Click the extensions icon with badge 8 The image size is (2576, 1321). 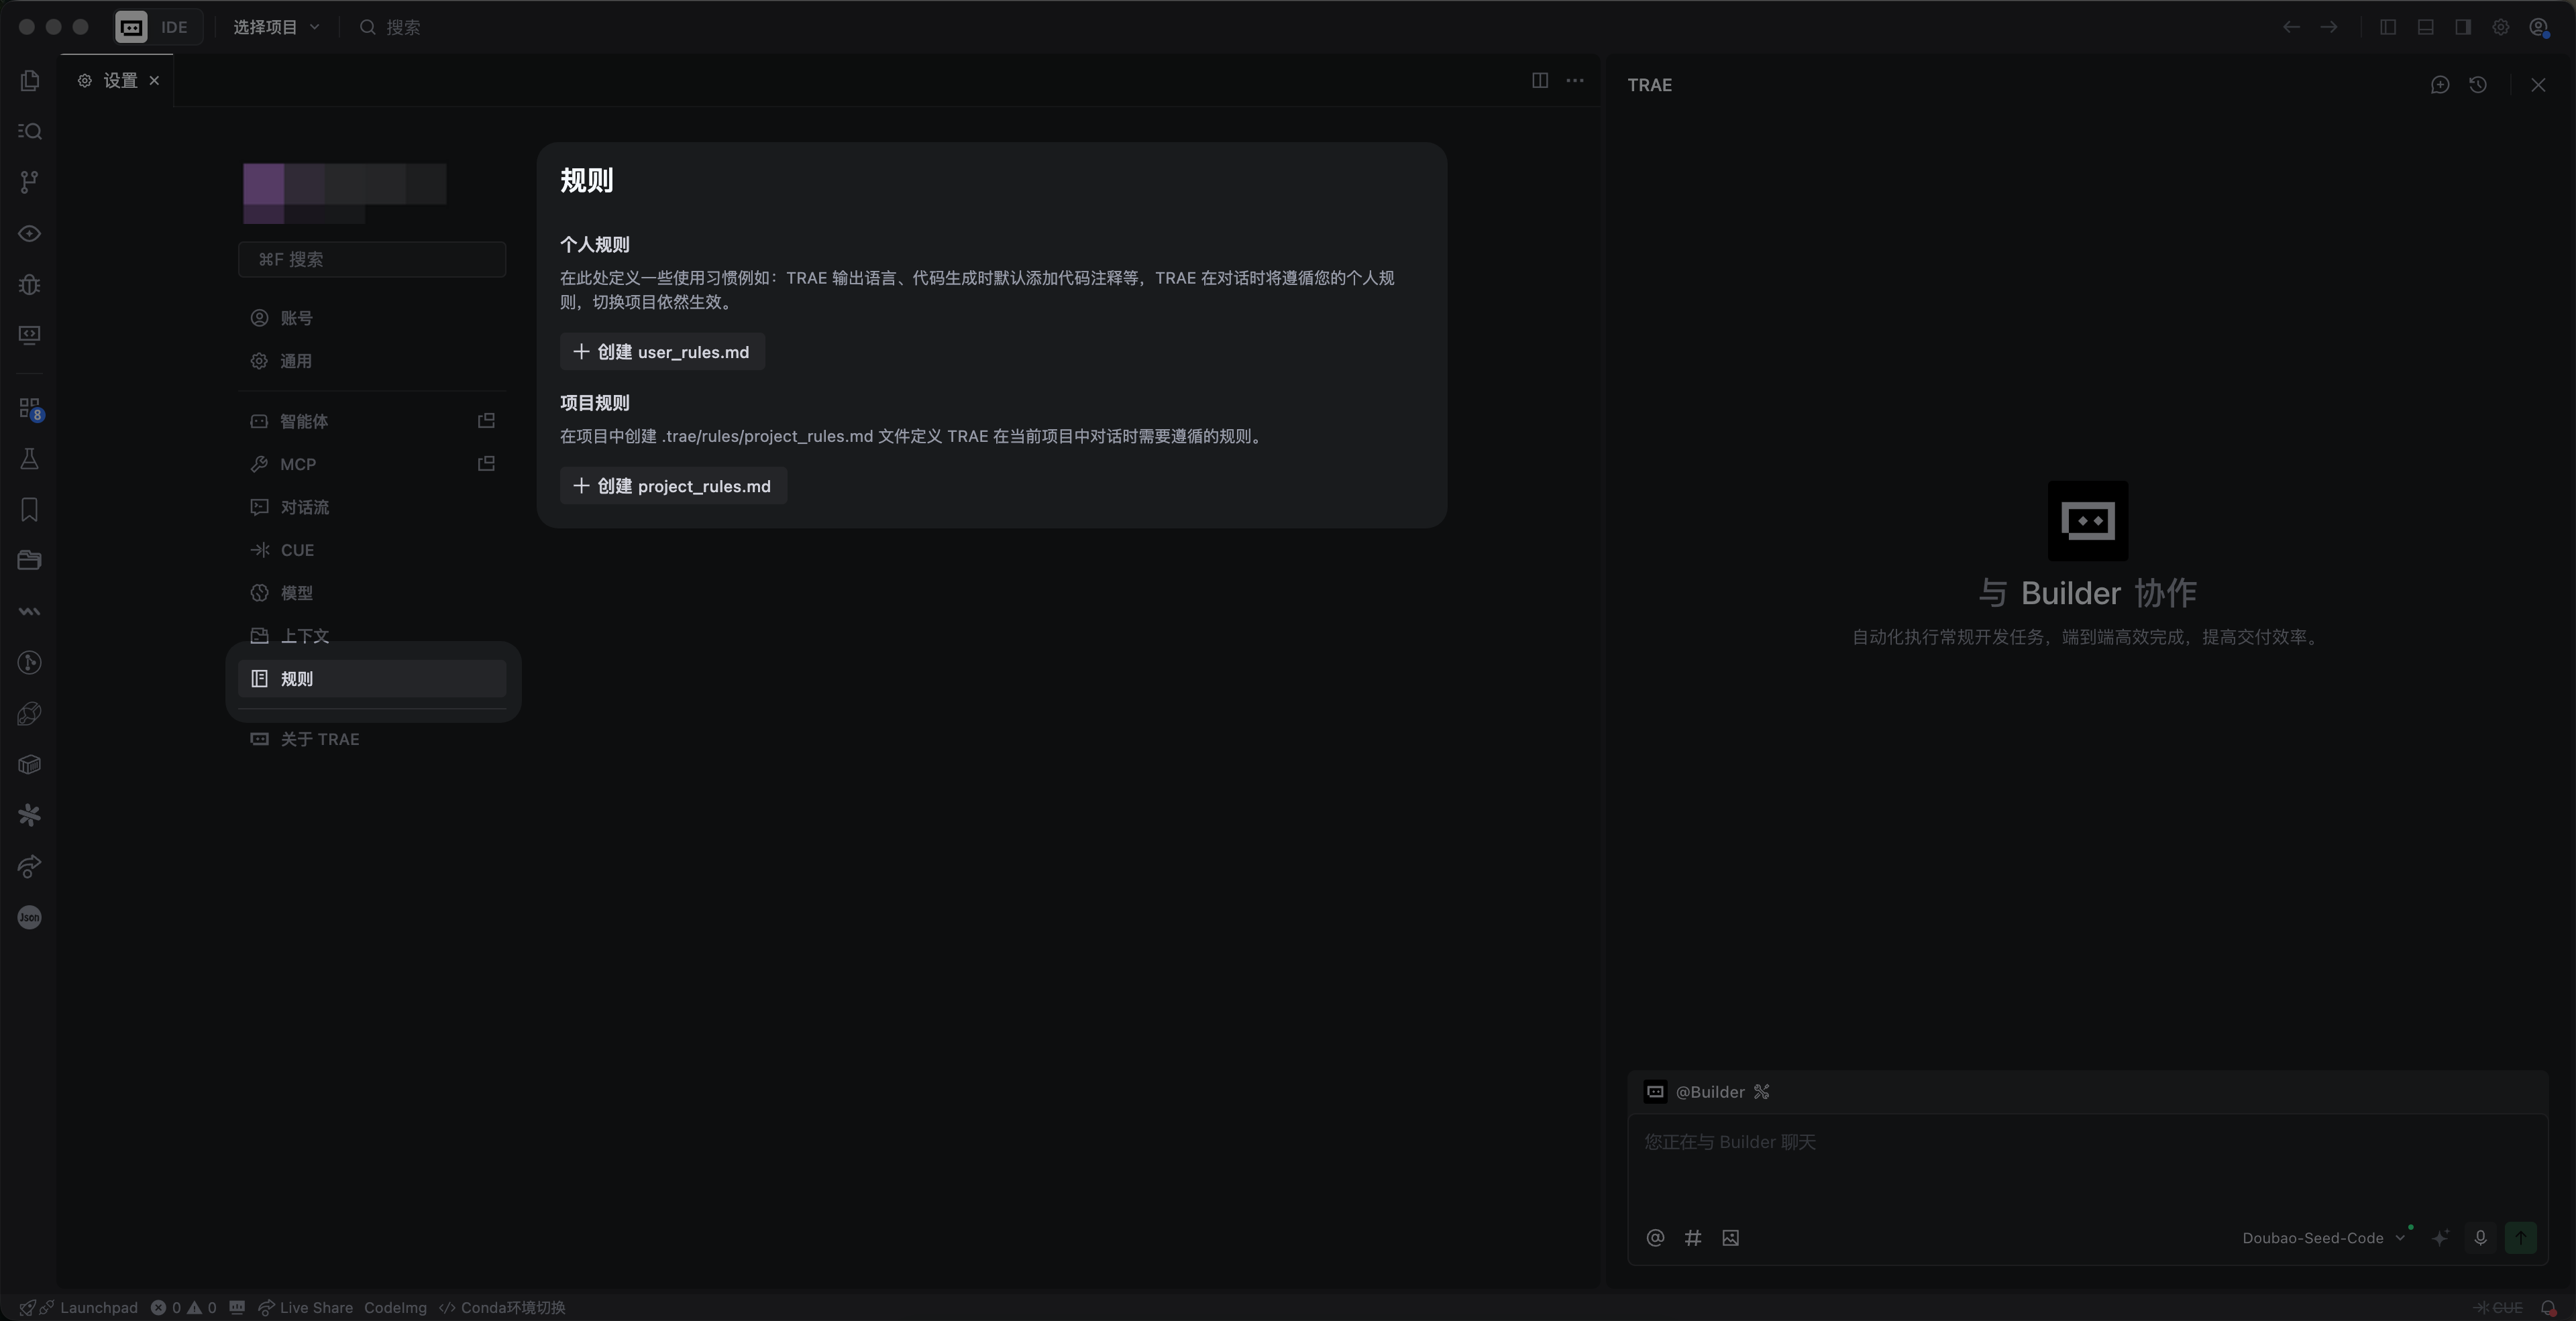29,408
